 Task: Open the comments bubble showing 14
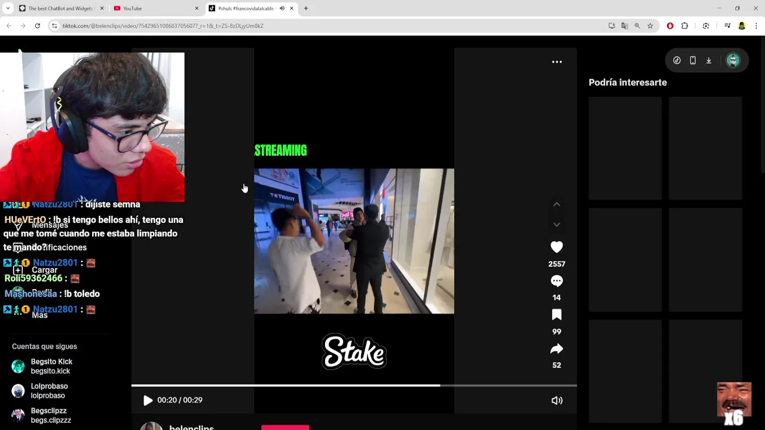point(556,281)
